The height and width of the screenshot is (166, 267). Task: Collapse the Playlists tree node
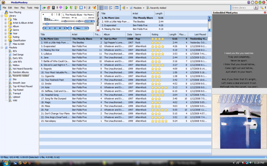click(x=2, y=48)
